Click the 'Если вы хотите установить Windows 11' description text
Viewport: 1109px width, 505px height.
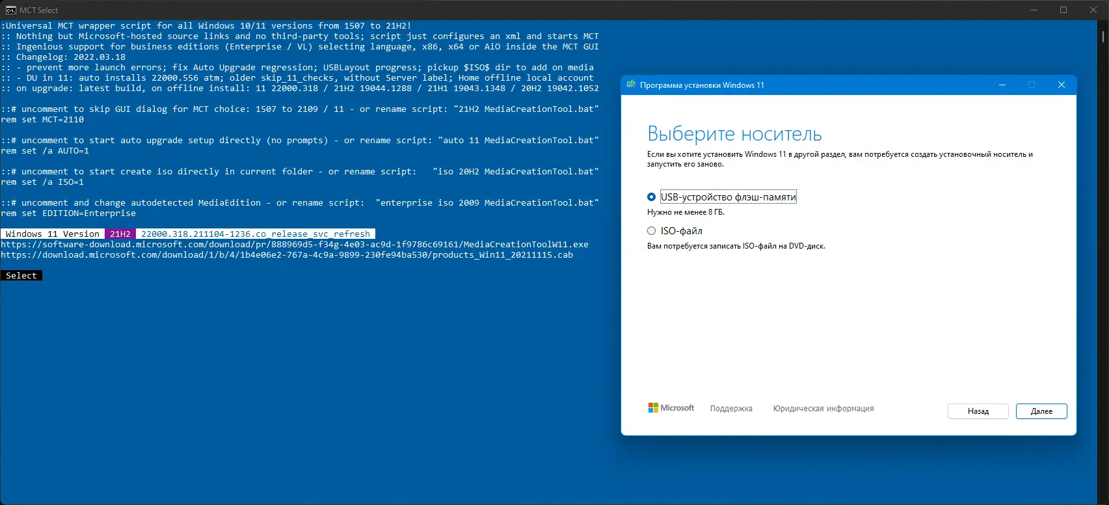tap(840, 159)
